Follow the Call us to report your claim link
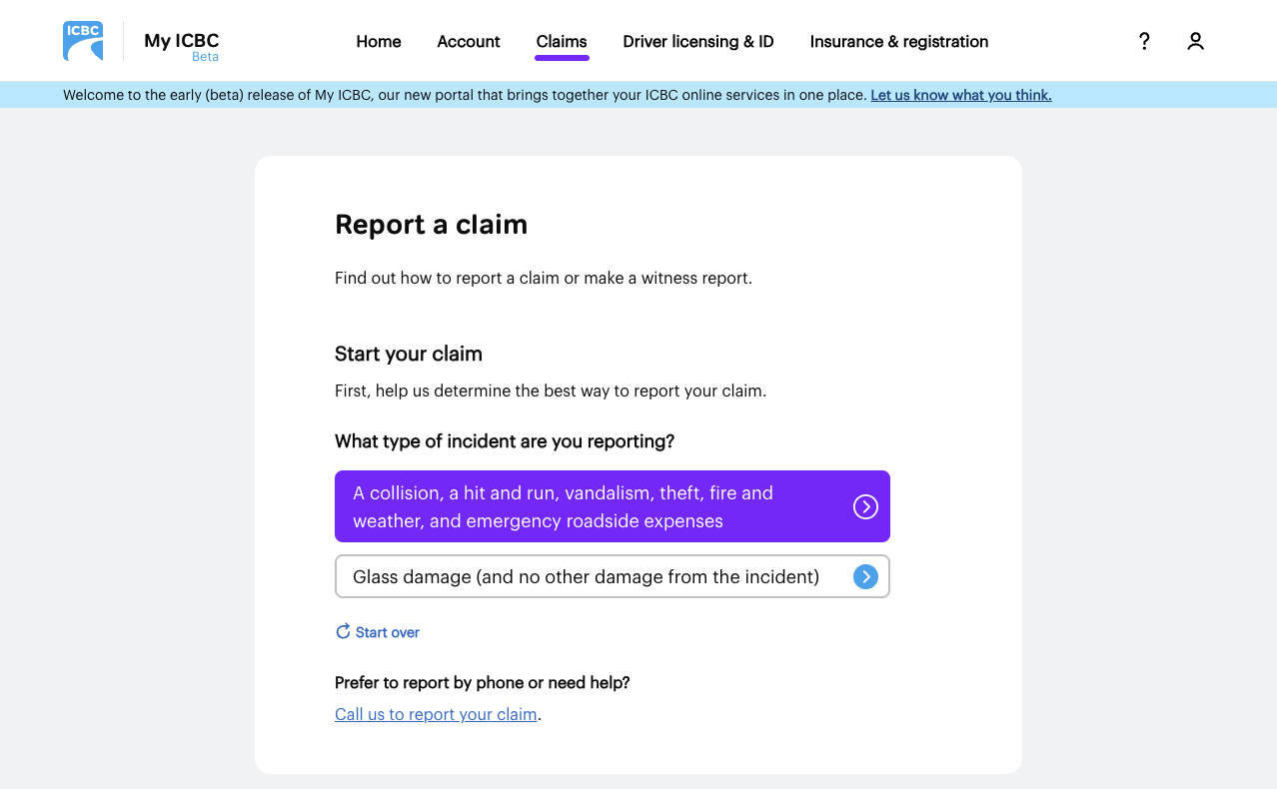The height and width of the screenshot is (789, 1277). 436,714
